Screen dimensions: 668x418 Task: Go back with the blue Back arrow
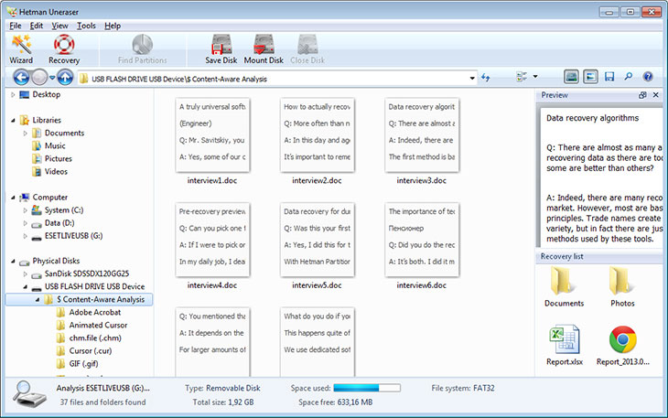21,78
